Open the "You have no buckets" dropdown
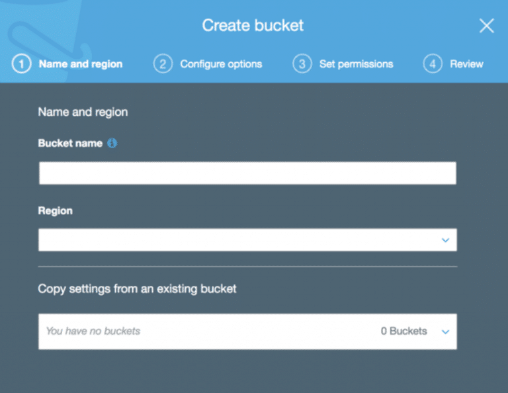Screen dimensions: 508x393 tap(198, 331)
